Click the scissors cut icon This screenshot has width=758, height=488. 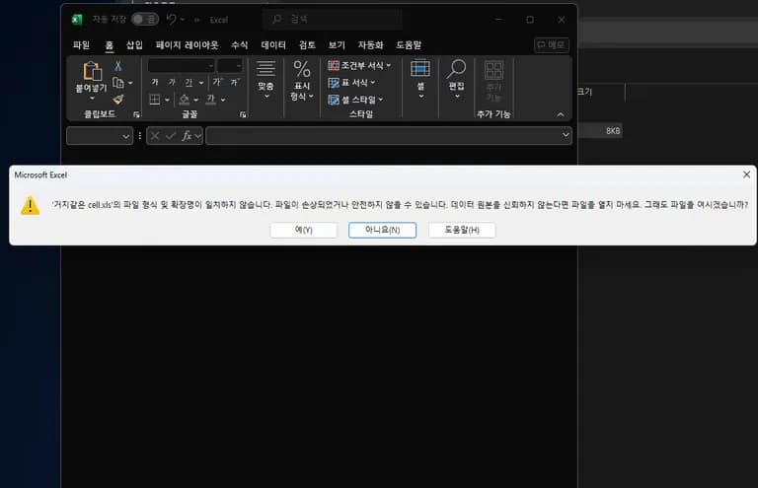[118, 66]
